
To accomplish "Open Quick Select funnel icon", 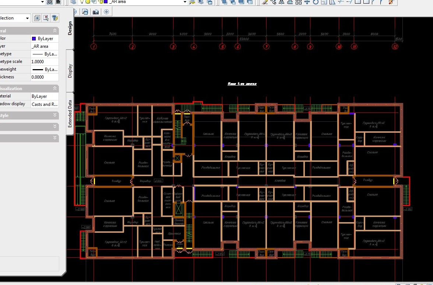I will click(54, 18).
